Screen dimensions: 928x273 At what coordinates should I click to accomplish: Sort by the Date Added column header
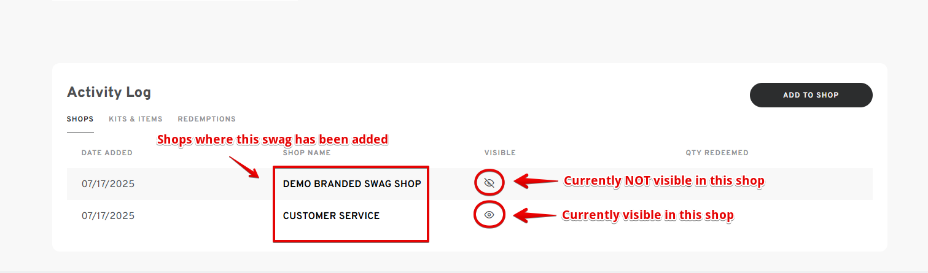point(107,153)
